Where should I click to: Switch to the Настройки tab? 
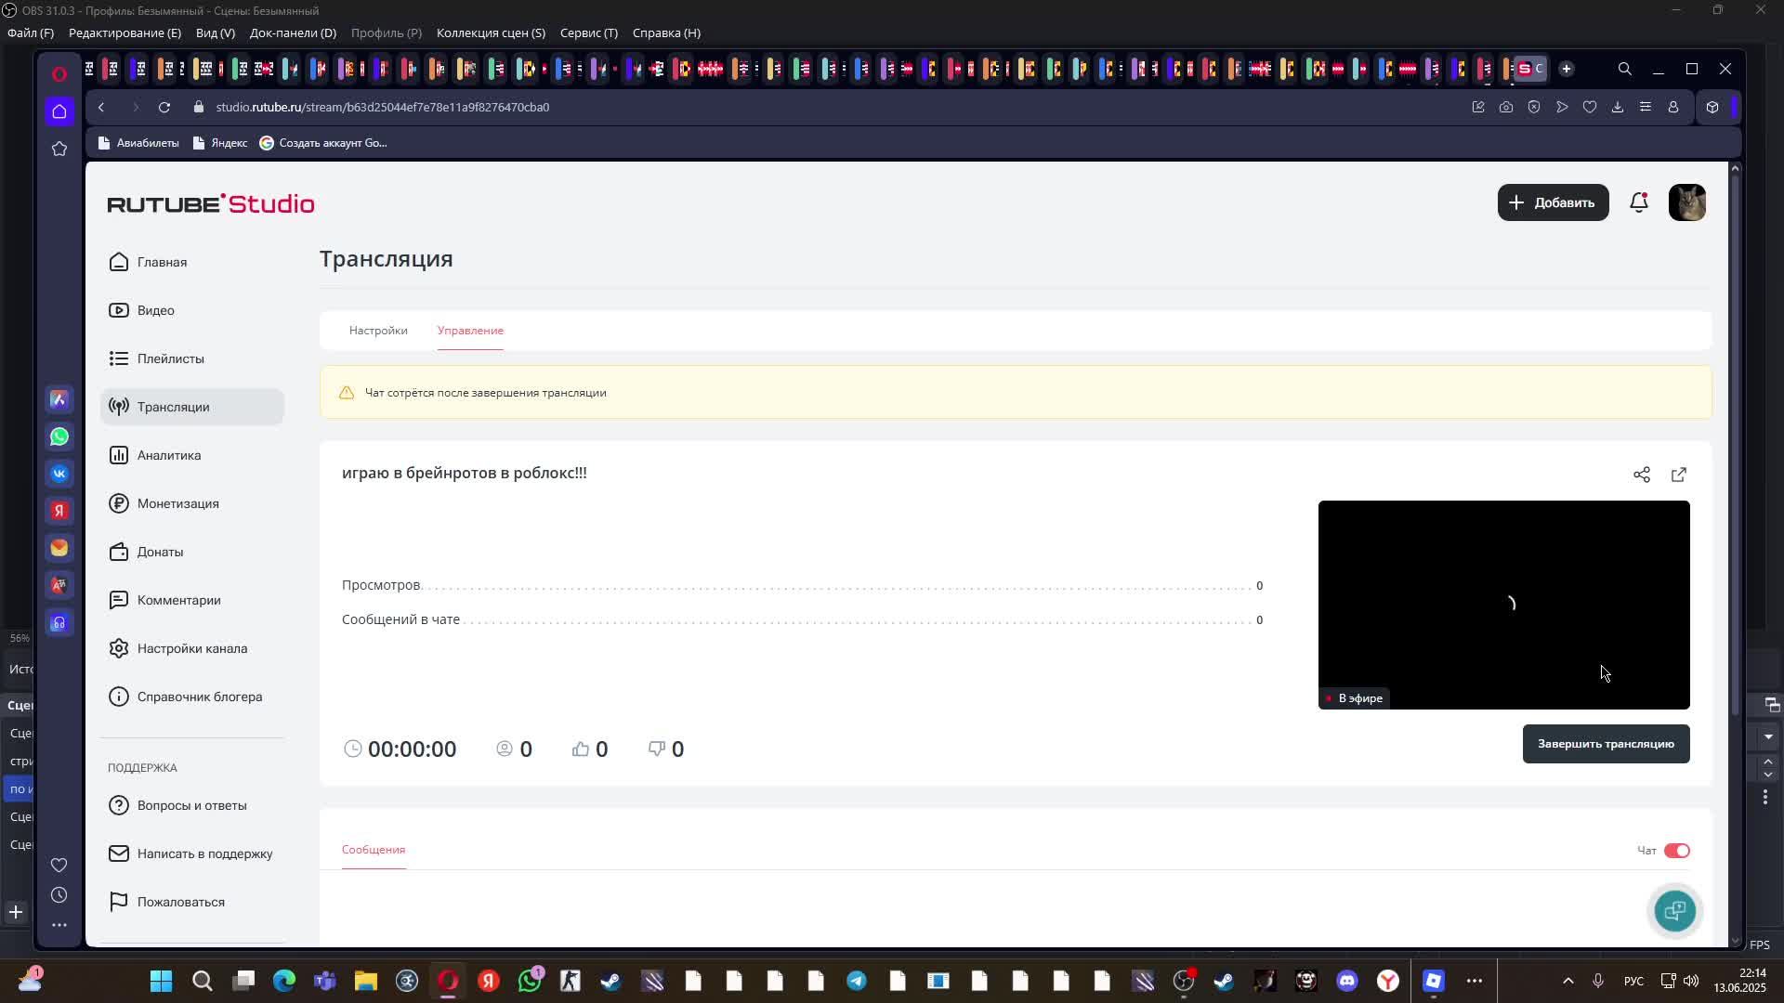point(378,331)
